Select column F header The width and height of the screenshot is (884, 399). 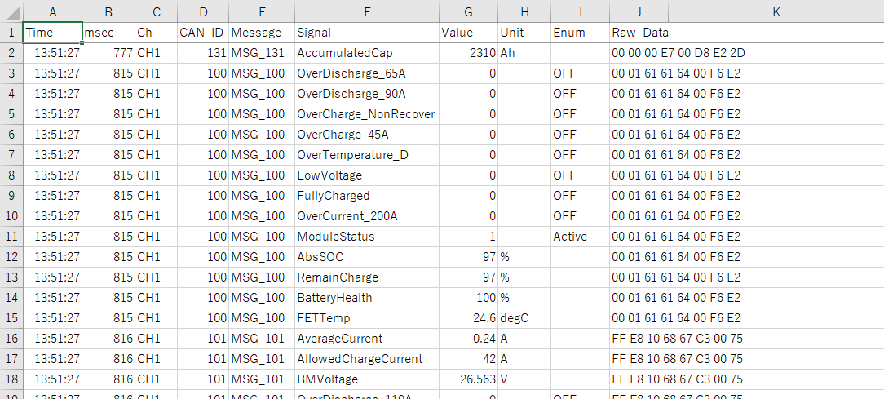[367, 11]
